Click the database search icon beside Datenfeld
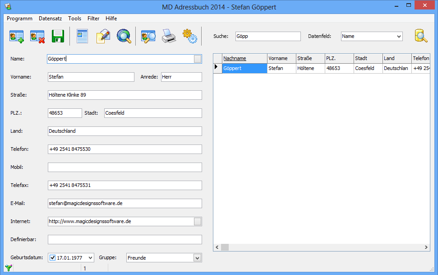438x275 pixels. click(421, 36)
